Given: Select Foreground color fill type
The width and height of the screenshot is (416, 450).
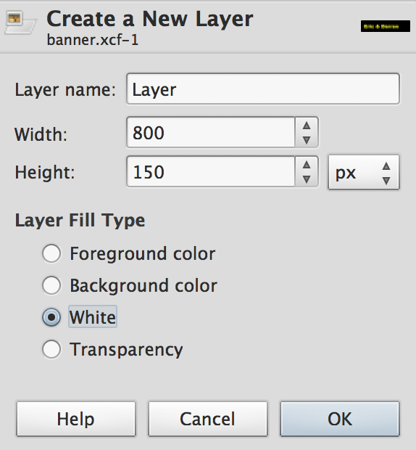Looking at the screenshot, I should 51,253.
